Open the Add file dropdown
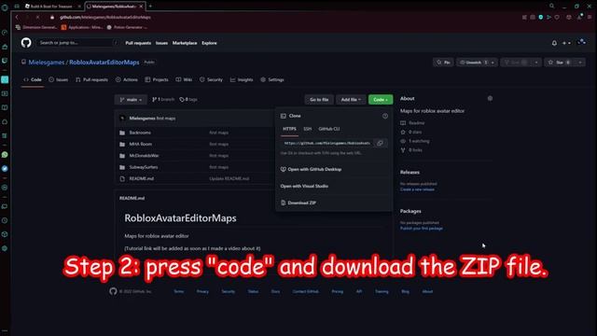The image size is (597, 336). click(351, 100)
